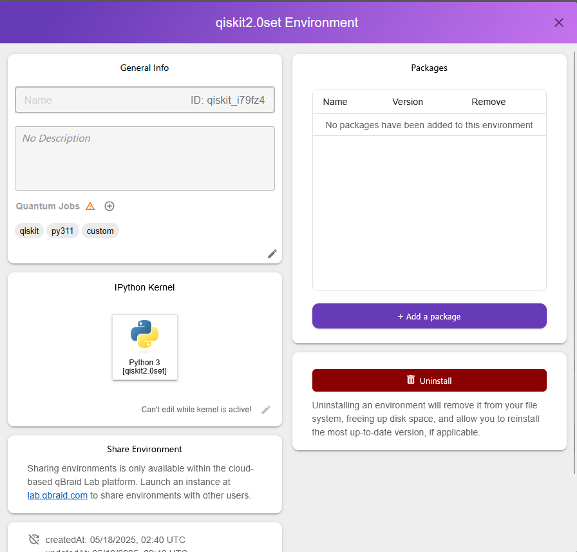Click the sync icon beside createdAt
This screenshot has height=552, width=577.
(x=34, y=540)
